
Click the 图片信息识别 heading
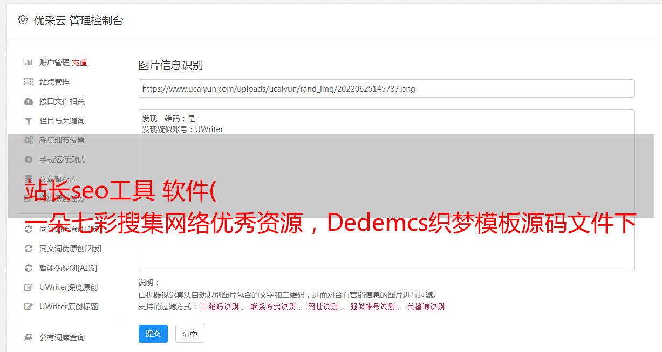[170, 65]
